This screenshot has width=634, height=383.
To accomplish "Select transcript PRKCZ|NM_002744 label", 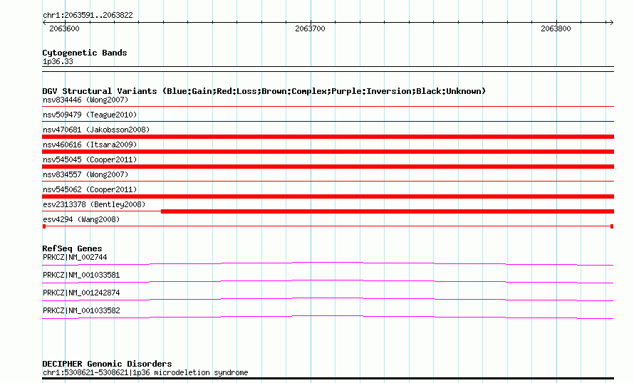I will [x=75, y=258].
